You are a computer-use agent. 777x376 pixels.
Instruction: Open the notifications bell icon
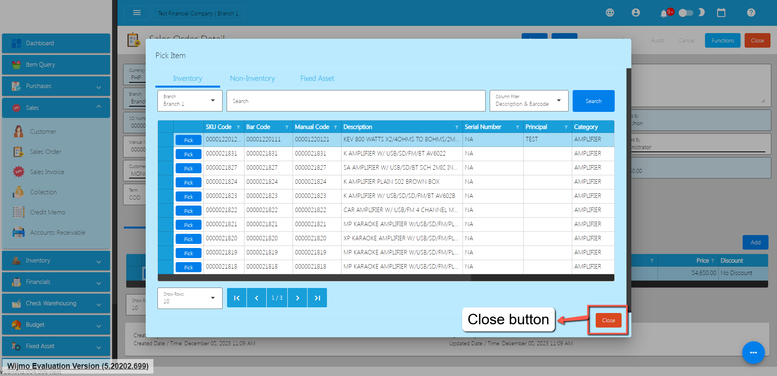pos(664,14)
